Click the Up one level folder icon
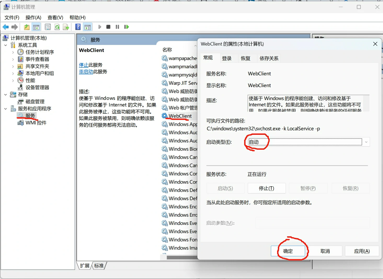383x279 pixels. [x=27, y=27]
